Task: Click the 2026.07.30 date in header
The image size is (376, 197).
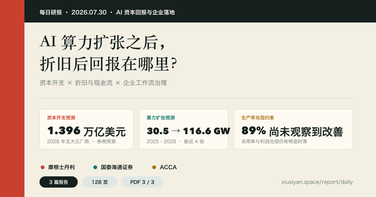Action: (x=89, y=12)
